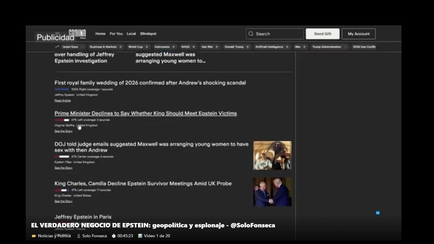The width and height of the screenshot is (434, 244).
Task: Click the 'Epstein Files' tag under DOJ story
Action: [x=63, y=162]
